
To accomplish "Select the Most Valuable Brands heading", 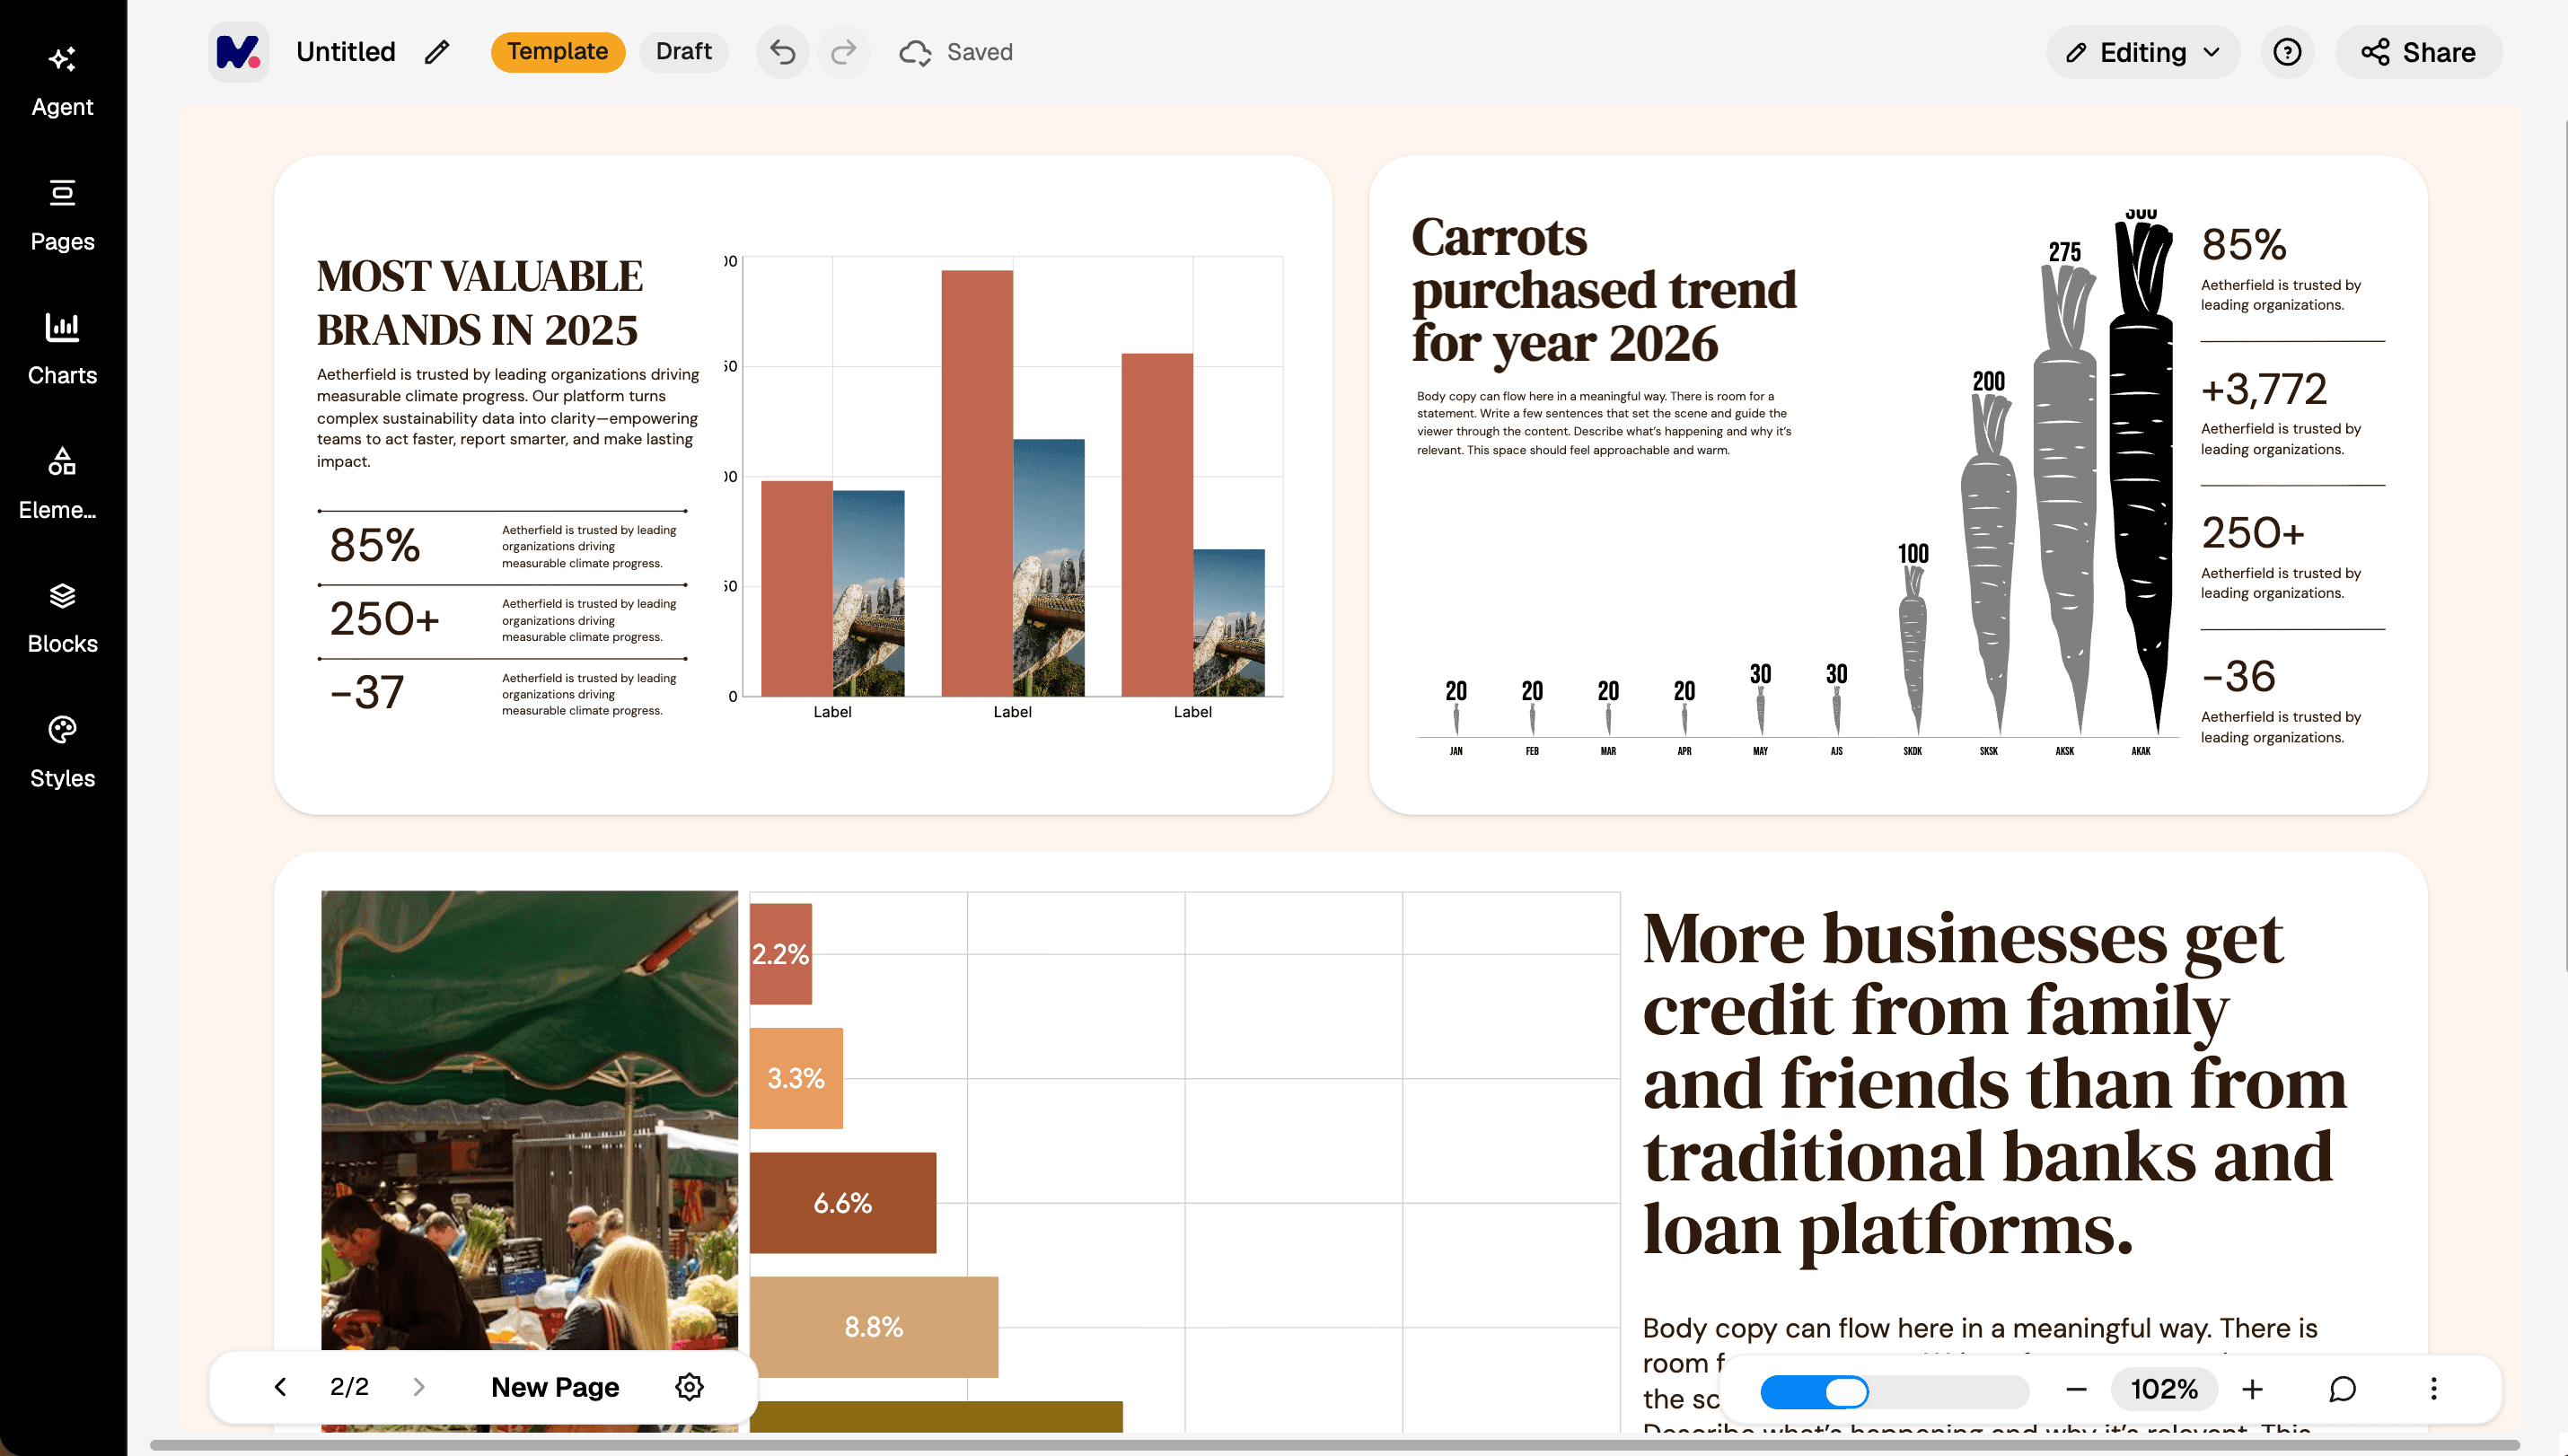I will pos(480,303).
